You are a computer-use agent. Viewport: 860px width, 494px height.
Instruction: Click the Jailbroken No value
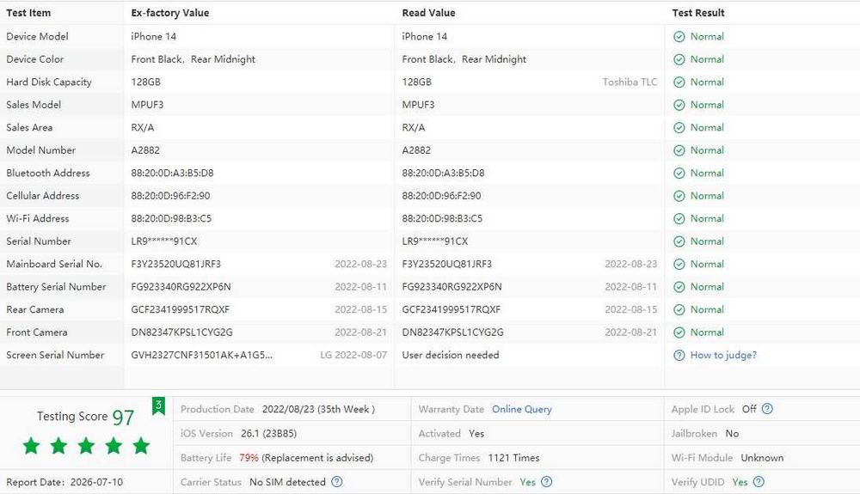click(x=732, y=433)
